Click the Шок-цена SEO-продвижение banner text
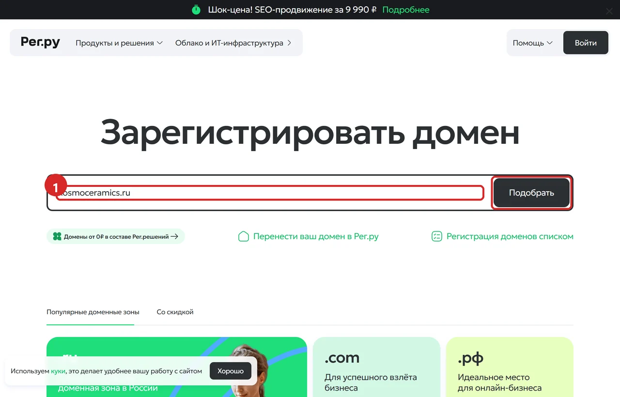This screenshot has height=397, width=620. click(x=292, y=10)
